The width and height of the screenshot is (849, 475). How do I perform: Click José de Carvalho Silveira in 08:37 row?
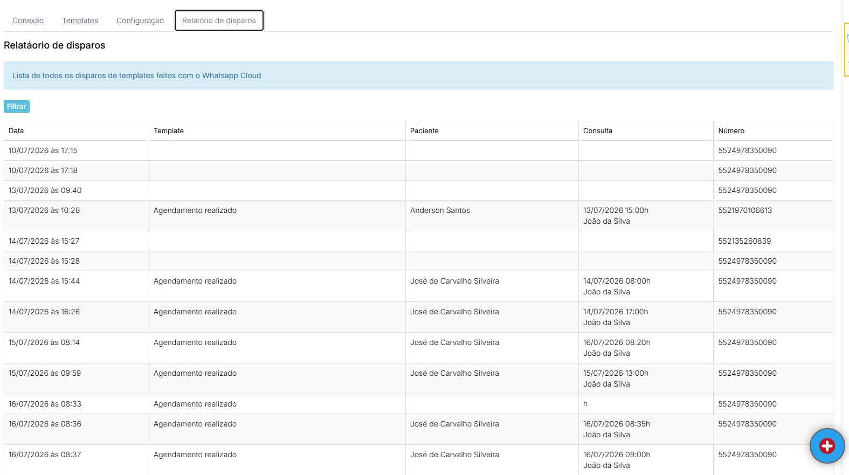(454, 455)
